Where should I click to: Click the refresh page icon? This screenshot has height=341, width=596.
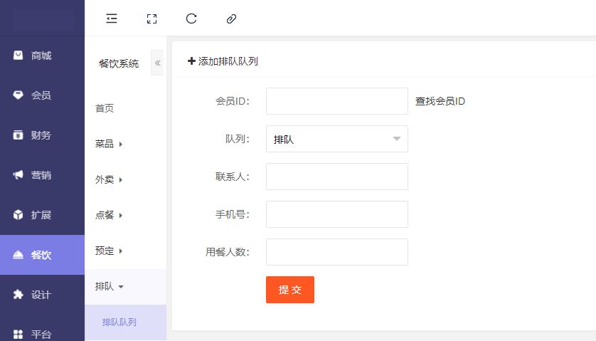191,19
